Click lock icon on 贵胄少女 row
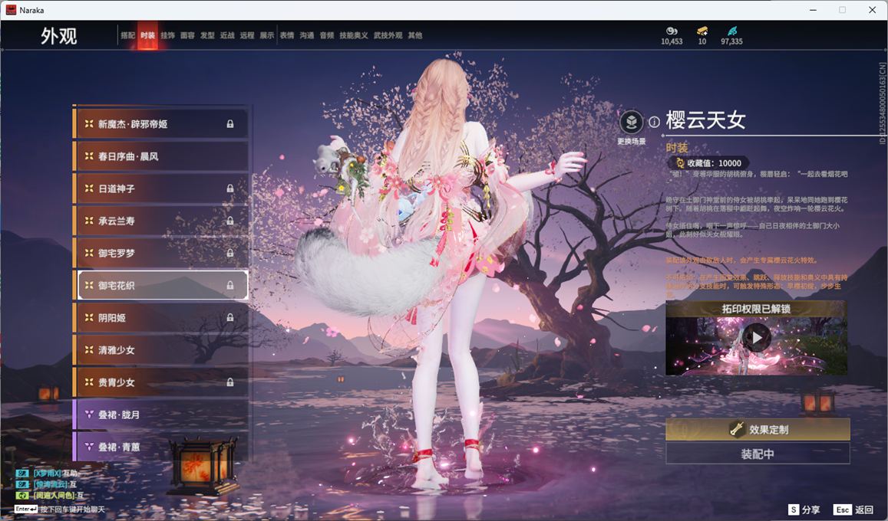Image resolution: width=888 pixels, height=521 pixels. click(x=230, y=382)
